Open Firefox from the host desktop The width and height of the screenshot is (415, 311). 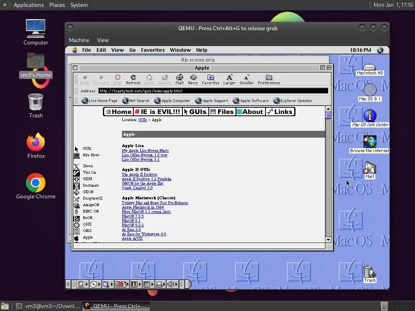click(36, 142)
